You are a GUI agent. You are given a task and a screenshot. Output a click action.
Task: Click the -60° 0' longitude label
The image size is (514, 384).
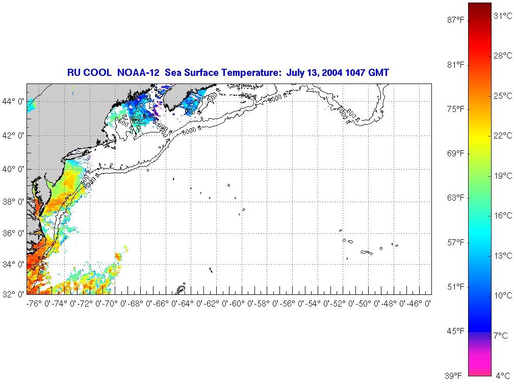241,304
